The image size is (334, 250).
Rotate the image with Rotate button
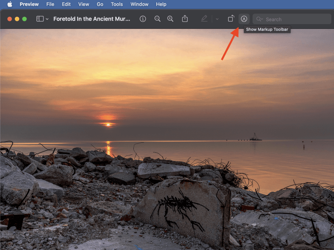click(x=231, y=19)
